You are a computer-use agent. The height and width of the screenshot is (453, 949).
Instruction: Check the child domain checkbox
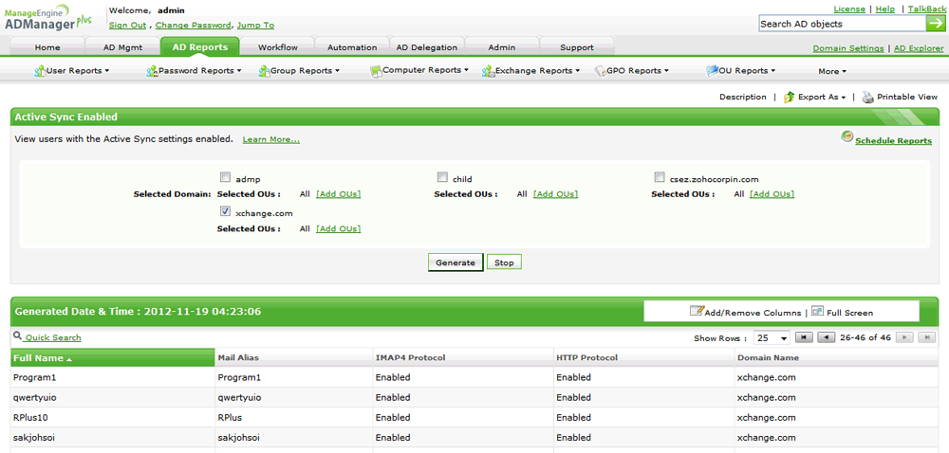[x=442, y=177]
